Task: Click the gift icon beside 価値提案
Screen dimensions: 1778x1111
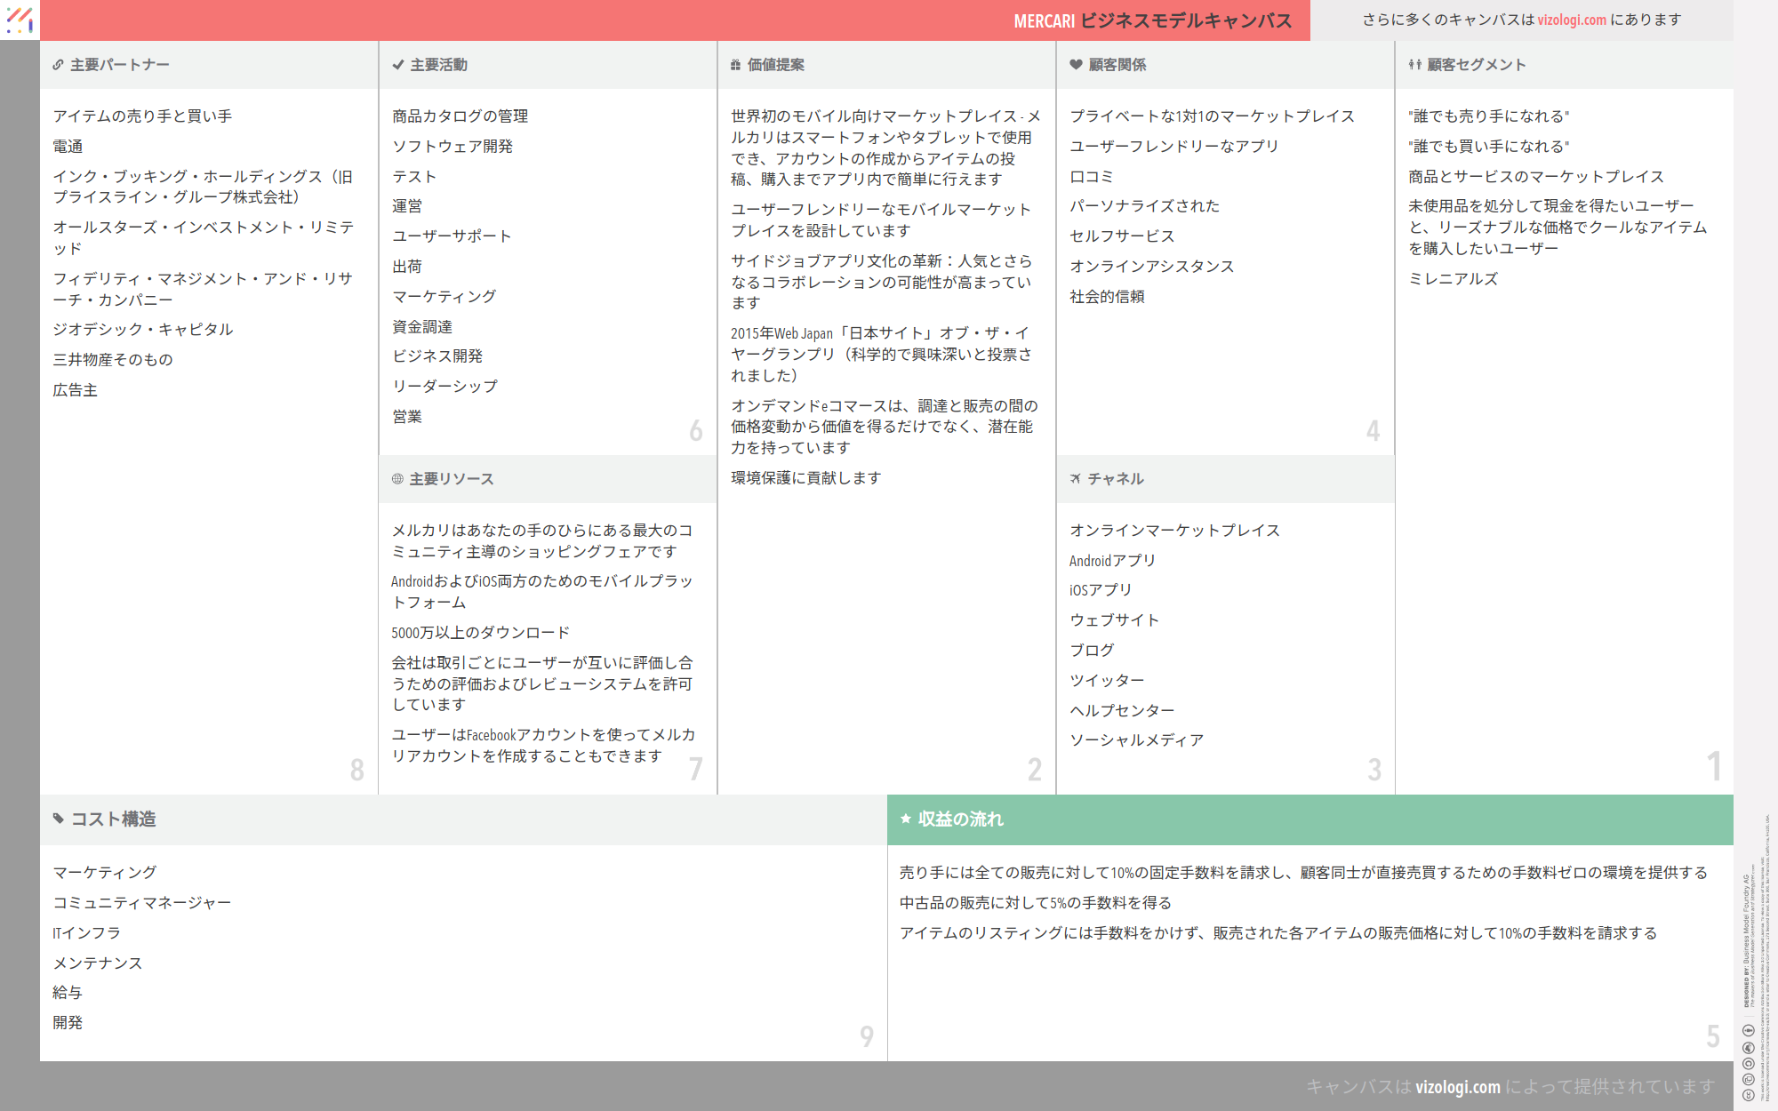Action: click(x=735, y=65)
